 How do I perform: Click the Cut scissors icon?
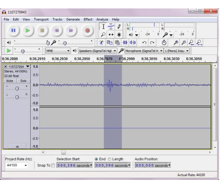click(101, 43)
